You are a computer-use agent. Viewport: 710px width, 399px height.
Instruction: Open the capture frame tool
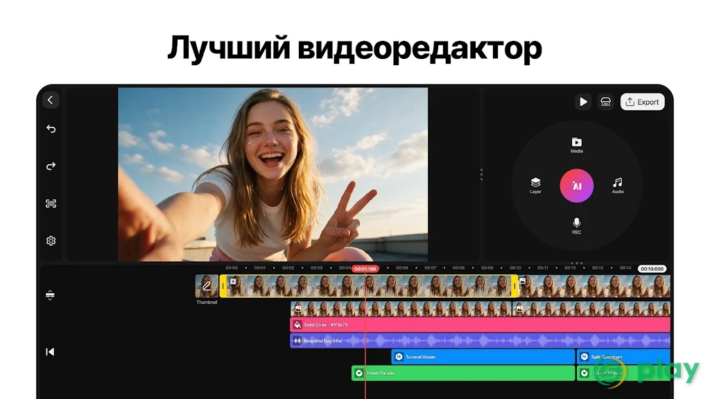pyautogui.click(x=51, y=204)
